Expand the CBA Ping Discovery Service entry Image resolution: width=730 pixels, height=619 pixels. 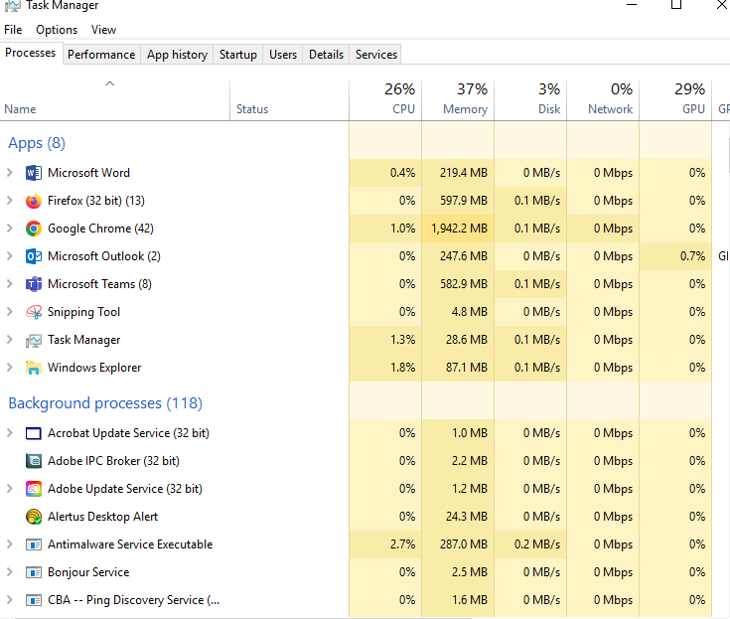pyautogui.click(x=9, y=600)
